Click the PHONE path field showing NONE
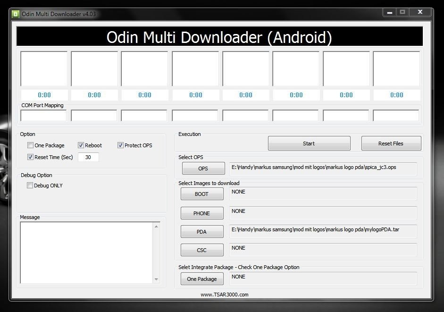Image resolution: width=444 pixels, height=312 pixels. (x=323, y=213)
